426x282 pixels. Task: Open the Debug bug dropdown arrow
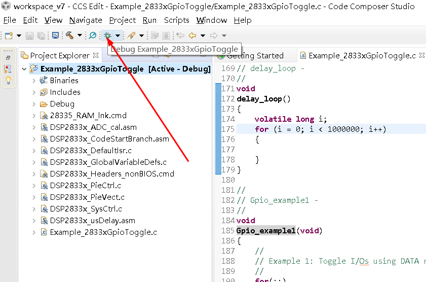(x=118, y=36)
